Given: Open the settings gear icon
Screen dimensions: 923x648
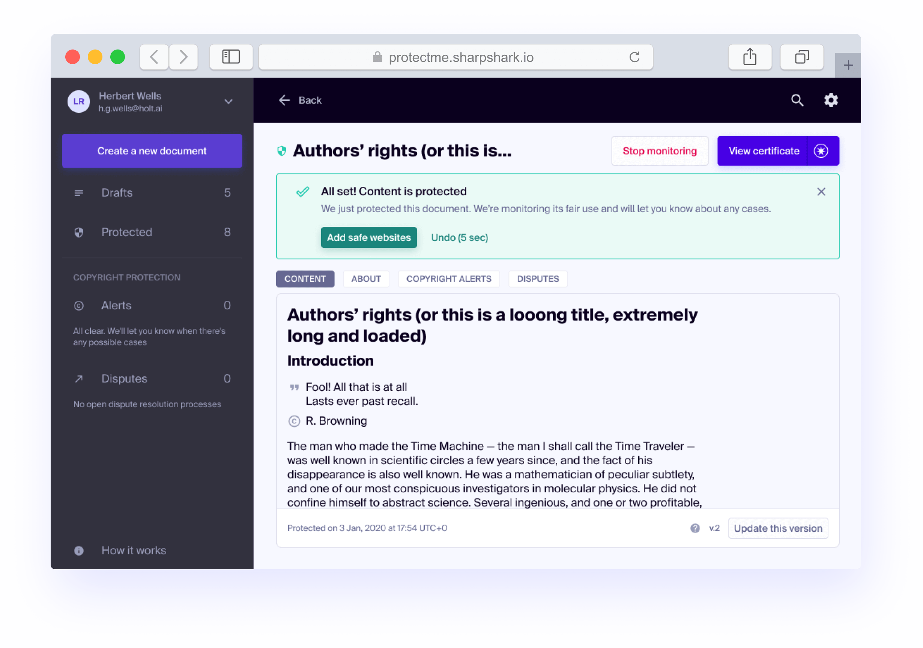Looking at the screenshot, I should click(x=831, y=100).
